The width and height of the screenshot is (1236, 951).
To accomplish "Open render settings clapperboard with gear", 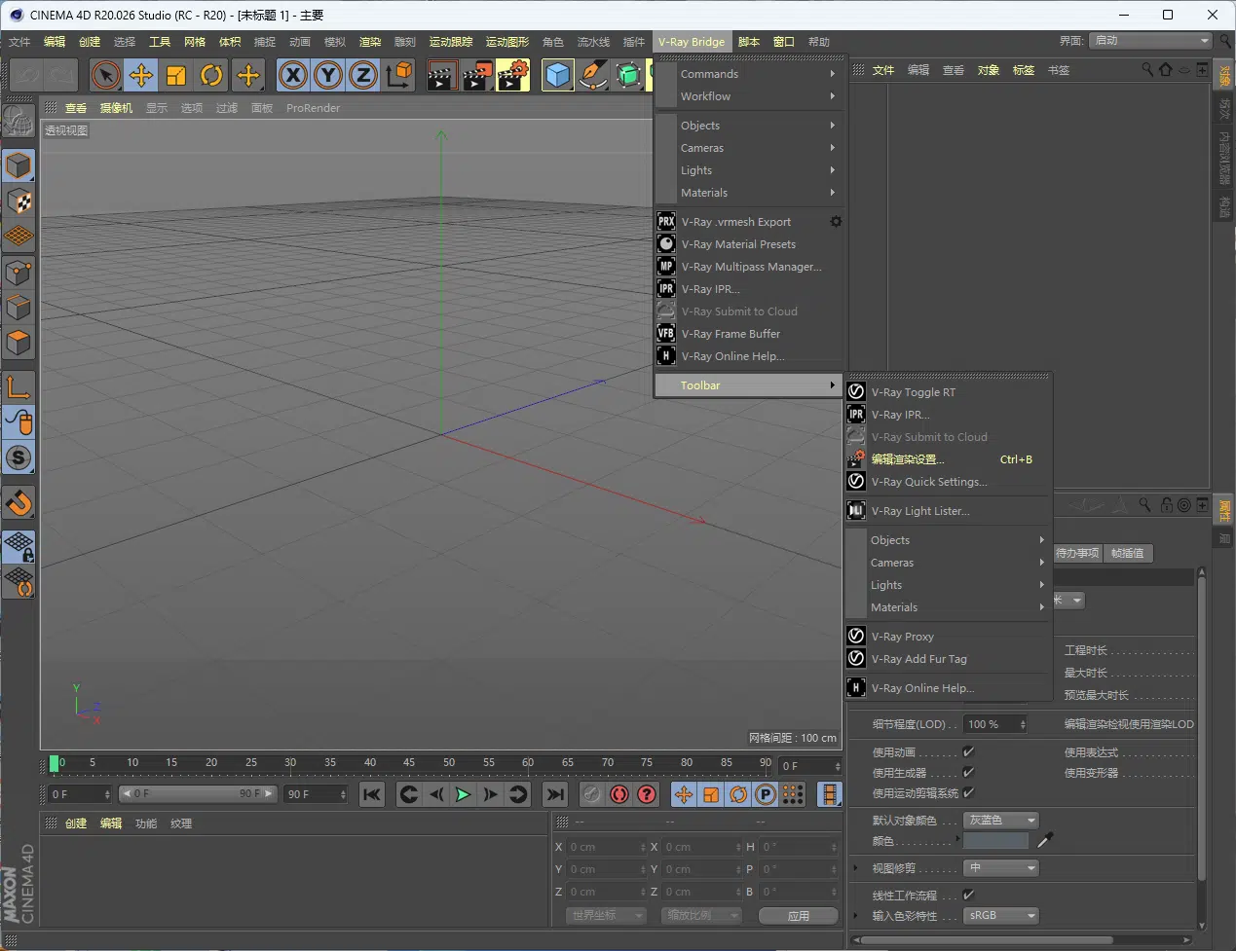I will coord(512,75).
